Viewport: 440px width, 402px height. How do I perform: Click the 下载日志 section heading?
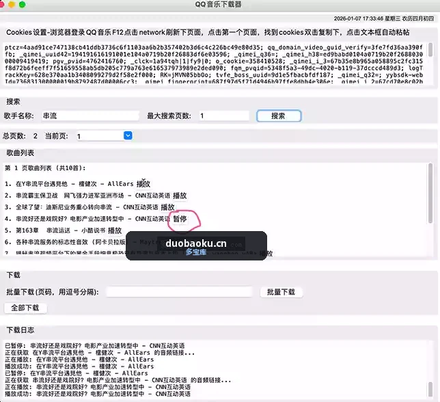pyautogui.click(x=20, y=330)
